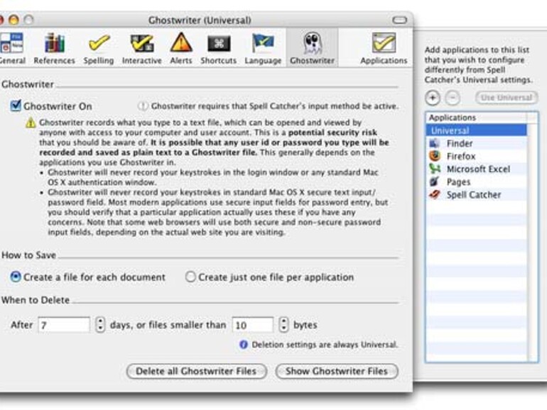Click the file size bytes input field

253,325
